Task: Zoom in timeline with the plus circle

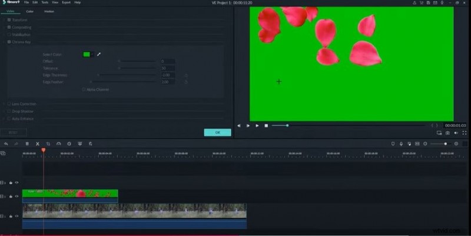Action: coord(456,144)
